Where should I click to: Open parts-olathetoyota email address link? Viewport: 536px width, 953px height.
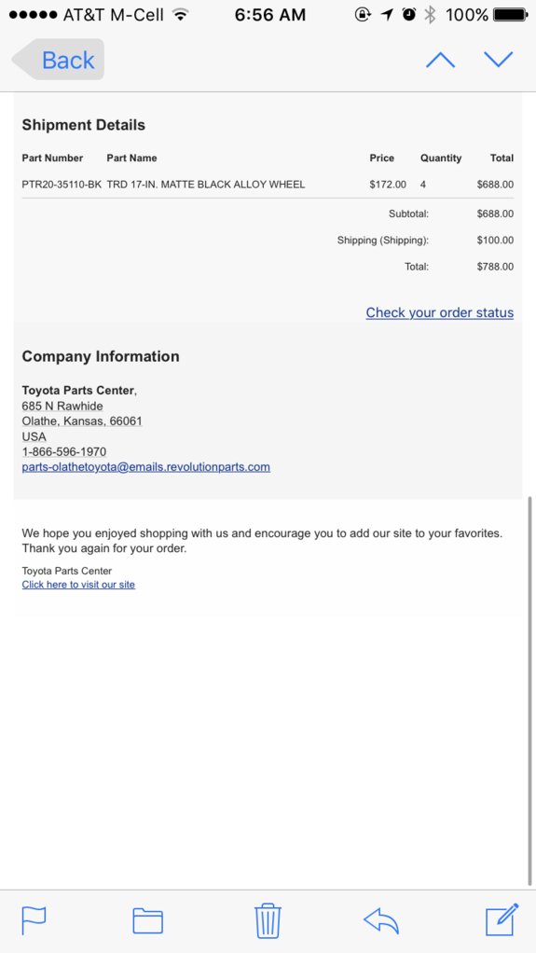[x=145, y=467]
